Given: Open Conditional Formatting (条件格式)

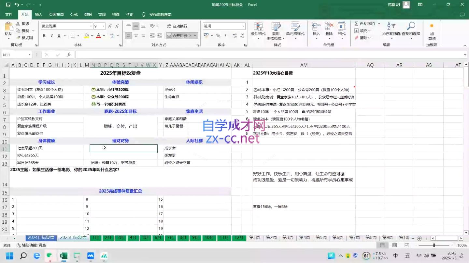Looking at the screenshot, I should tap(258, 31).
